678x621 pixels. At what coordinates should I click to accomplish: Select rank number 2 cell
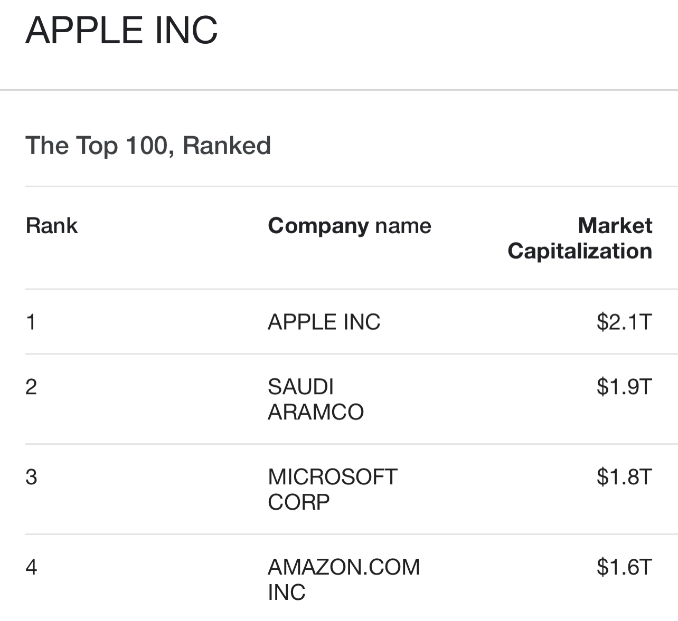pos(31,387)
